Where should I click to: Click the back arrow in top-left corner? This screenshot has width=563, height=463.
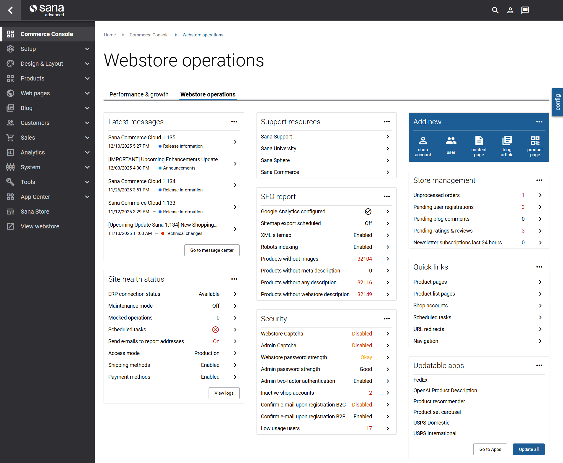(10, 10)
